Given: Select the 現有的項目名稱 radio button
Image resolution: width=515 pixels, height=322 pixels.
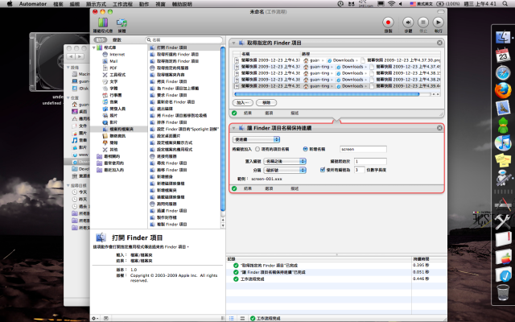Looking at the screenshot, I should (257, 149).
